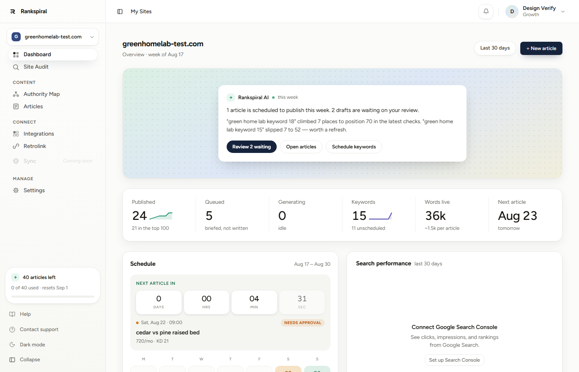Open Site Audit page

coord(53,67)
